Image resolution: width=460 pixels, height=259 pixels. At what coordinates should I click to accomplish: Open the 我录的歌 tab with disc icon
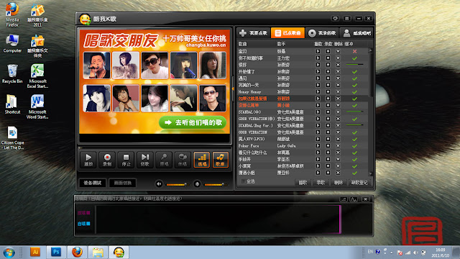click(322, 33)
